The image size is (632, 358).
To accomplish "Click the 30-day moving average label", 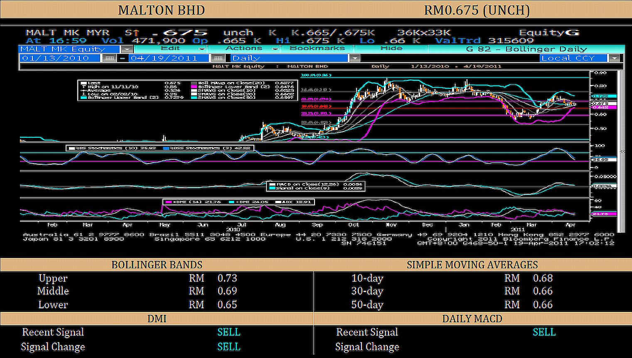I will tap(367, 291).
